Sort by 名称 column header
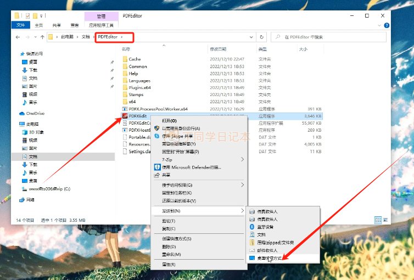 coord(126,49)
